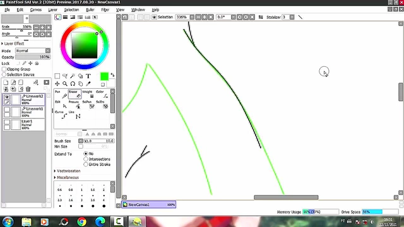Open the Stabilizer value dropdown
Image resolution: width=404 pixels, height=227 pixels.
coord(292,17)
